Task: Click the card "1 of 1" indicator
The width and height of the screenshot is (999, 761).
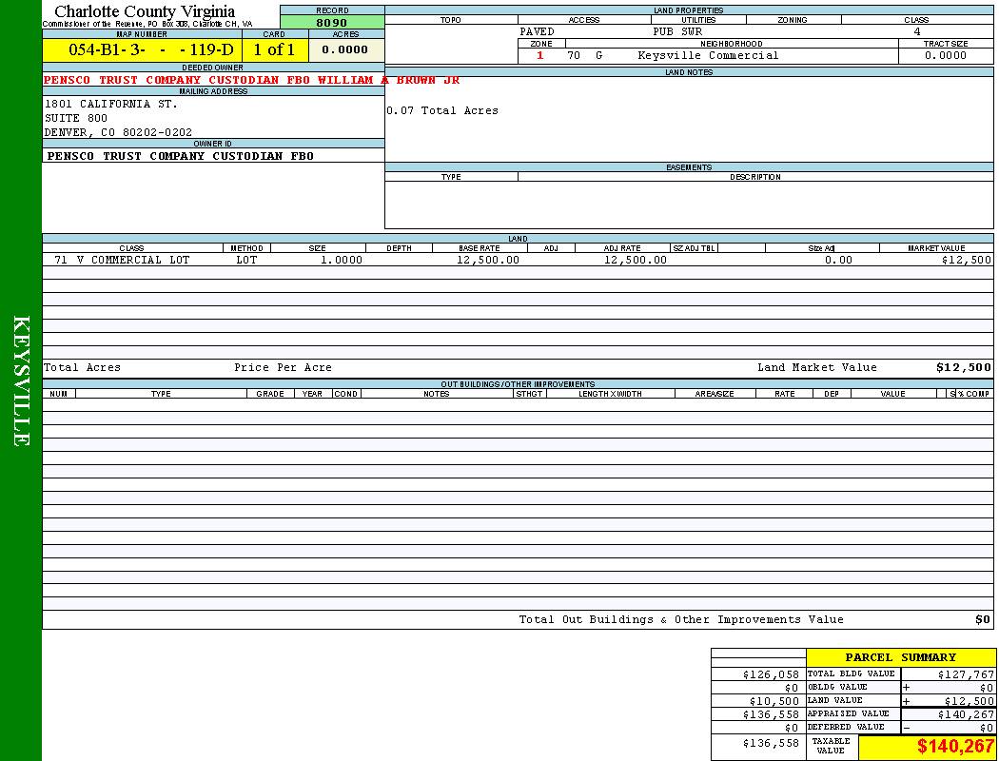Action: (274, 49)
